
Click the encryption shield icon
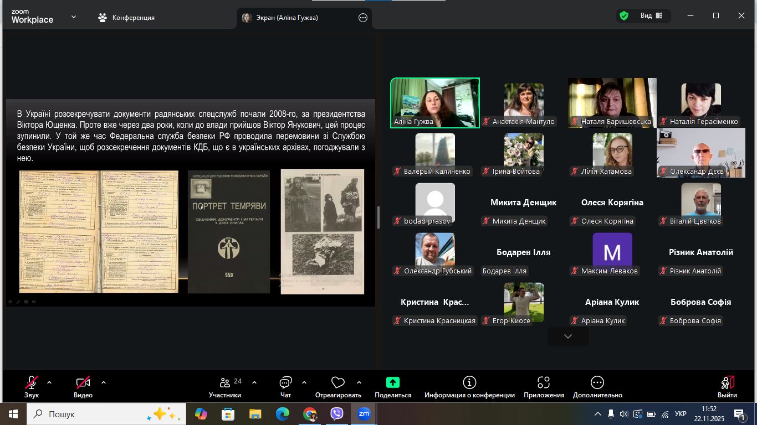pos(624,16)
